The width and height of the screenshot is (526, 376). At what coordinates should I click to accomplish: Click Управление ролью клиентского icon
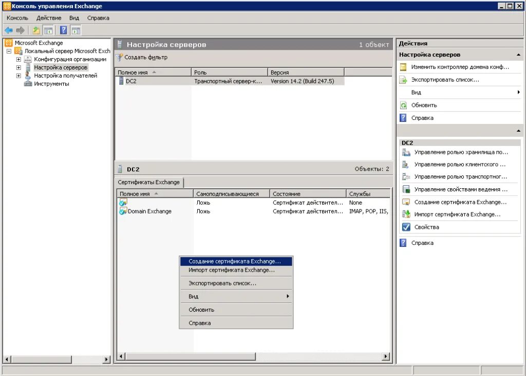406,165
